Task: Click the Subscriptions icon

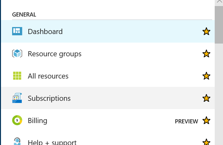Action: click(x=17, y=98)
